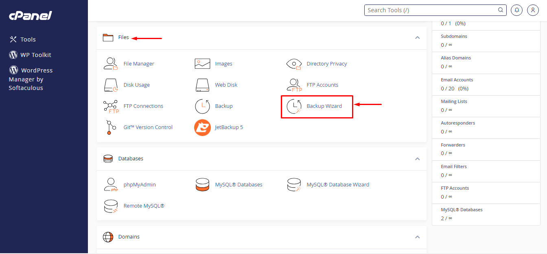Click the MySQL® Database Wizard link
Screen dimensions: 547x254
338,185
